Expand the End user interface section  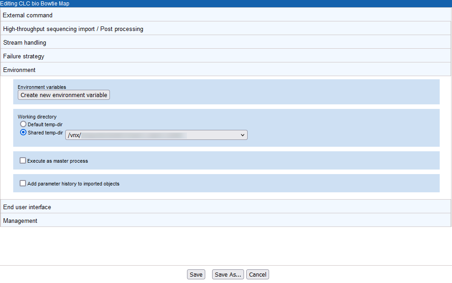pyautogui.click(x=27, y=207)
